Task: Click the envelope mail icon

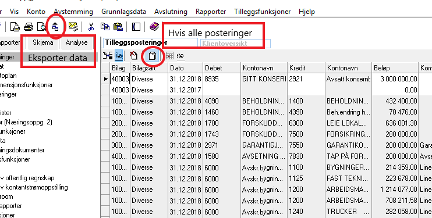Action: [x=73, y=27]
